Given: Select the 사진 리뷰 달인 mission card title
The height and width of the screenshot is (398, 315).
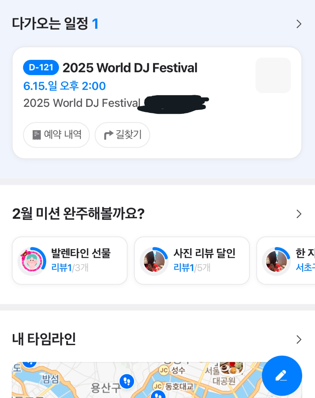Looking at the screenshot, I should pyautogui.click(x=204, y=253).
